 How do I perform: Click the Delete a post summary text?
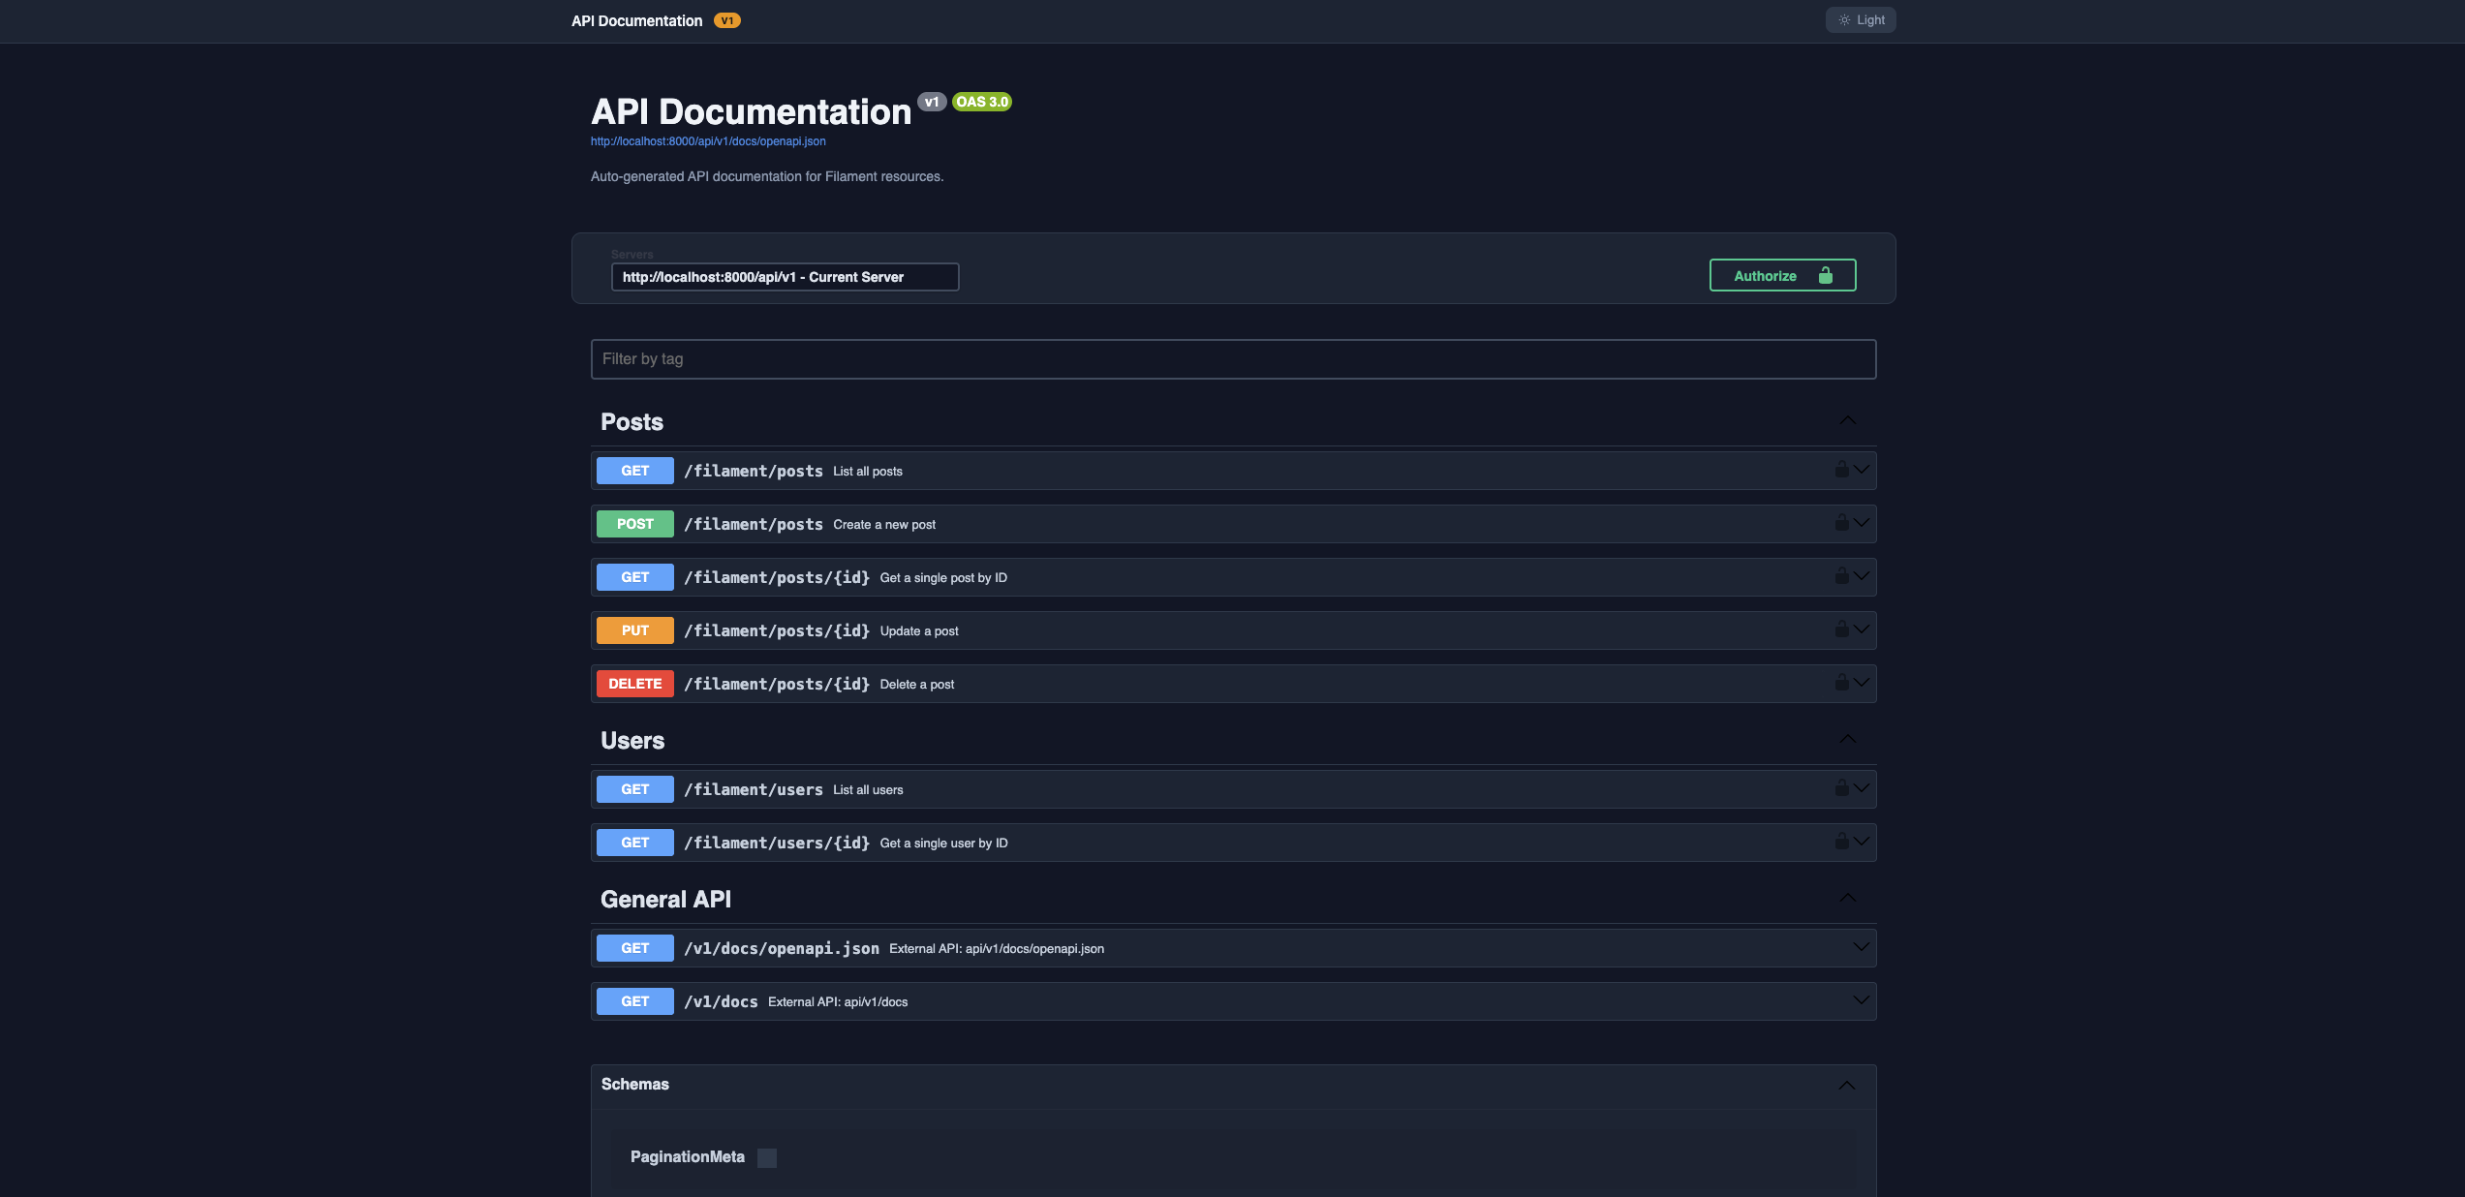pyautogui.click(x=917, y=684)
